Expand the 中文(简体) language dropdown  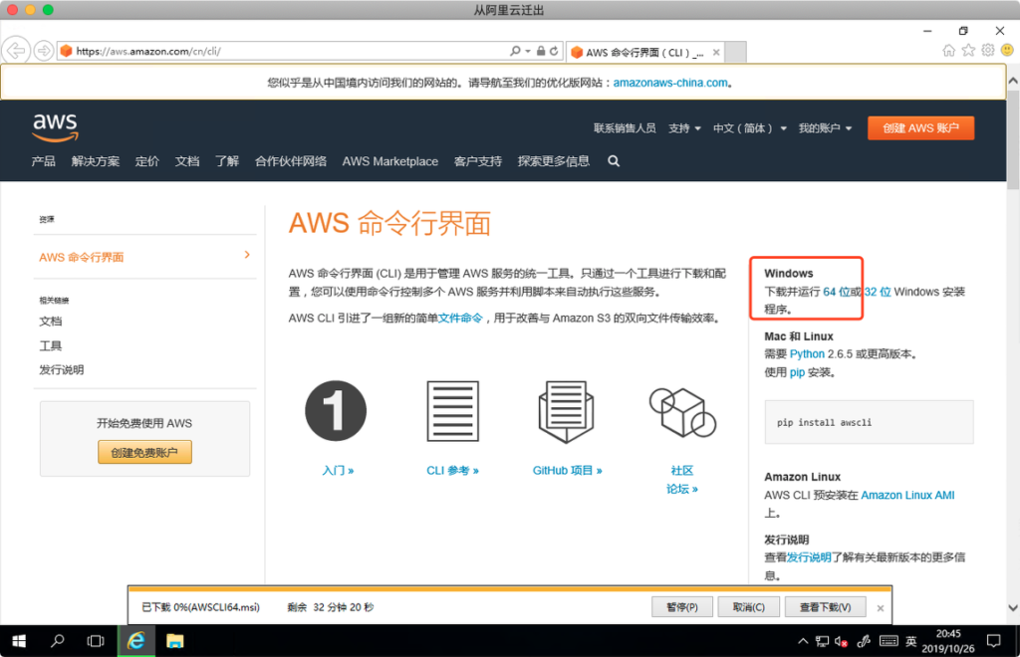(x=749, y=128)
